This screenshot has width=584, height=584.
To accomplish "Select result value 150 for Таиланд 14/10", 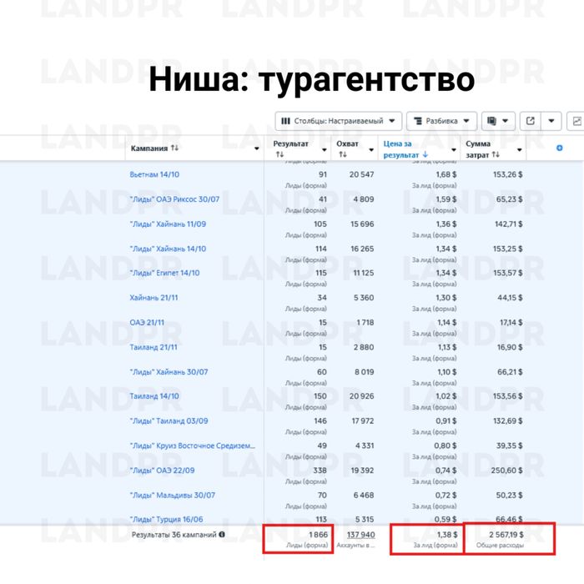I will pos(320,396).
